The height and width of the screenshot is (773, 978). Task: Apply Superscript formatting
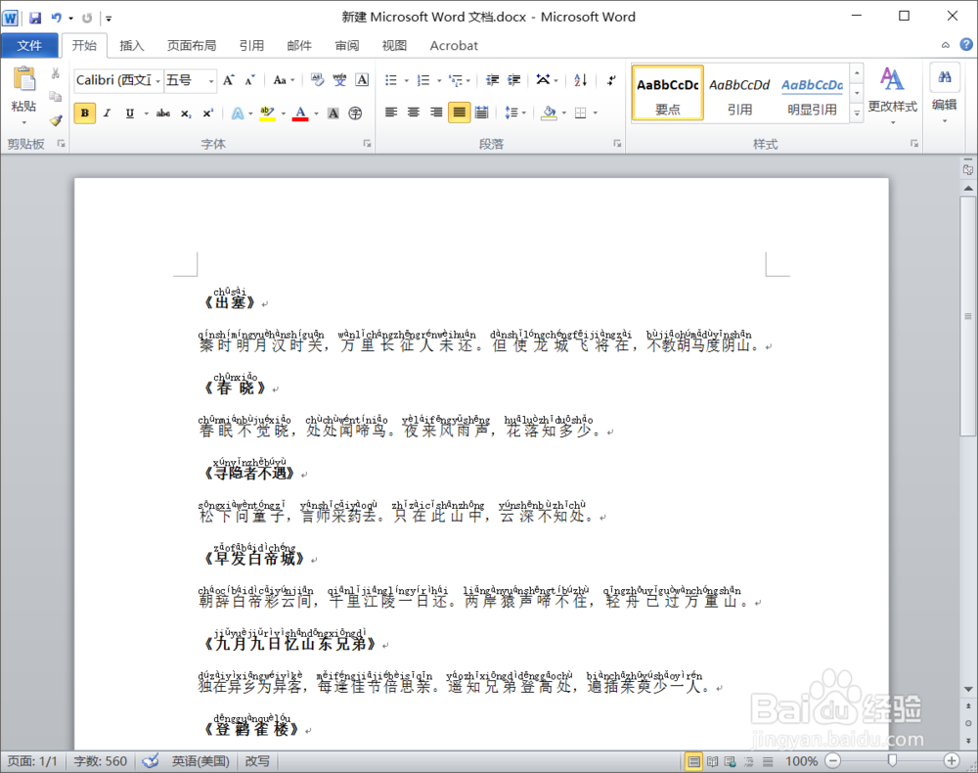[x=207, y=113]
